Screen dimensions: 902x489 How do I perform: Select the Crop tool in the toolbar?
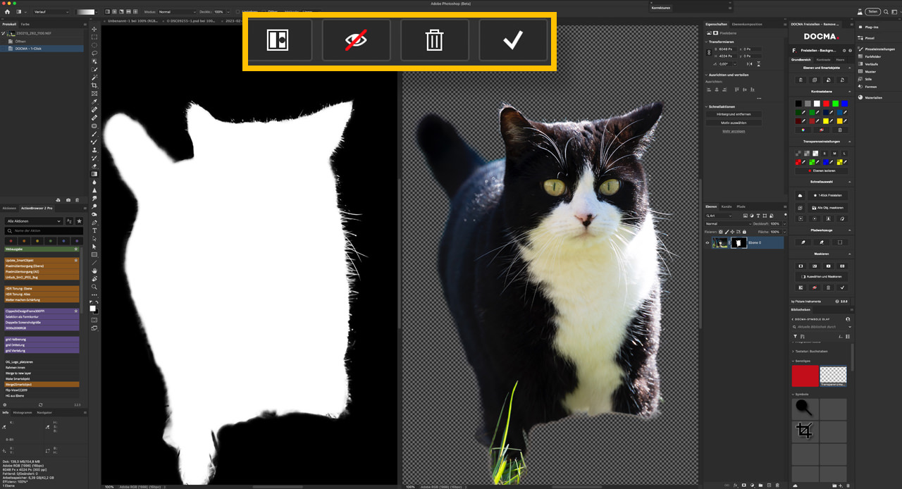click(x=94, y=85)
